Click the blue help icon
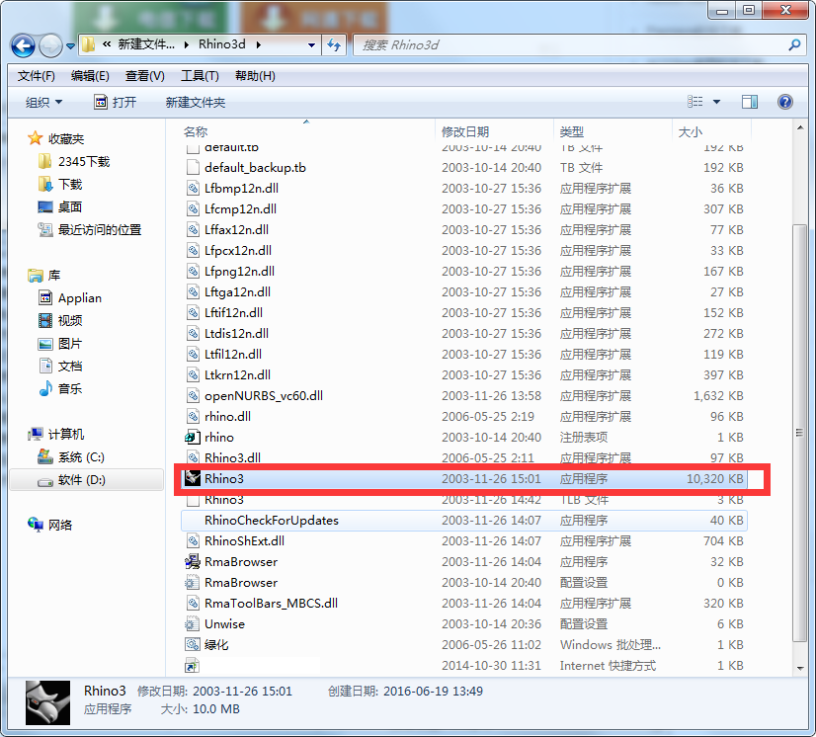Viewport: 816px width, 737px height. click(x=784, y=102)
